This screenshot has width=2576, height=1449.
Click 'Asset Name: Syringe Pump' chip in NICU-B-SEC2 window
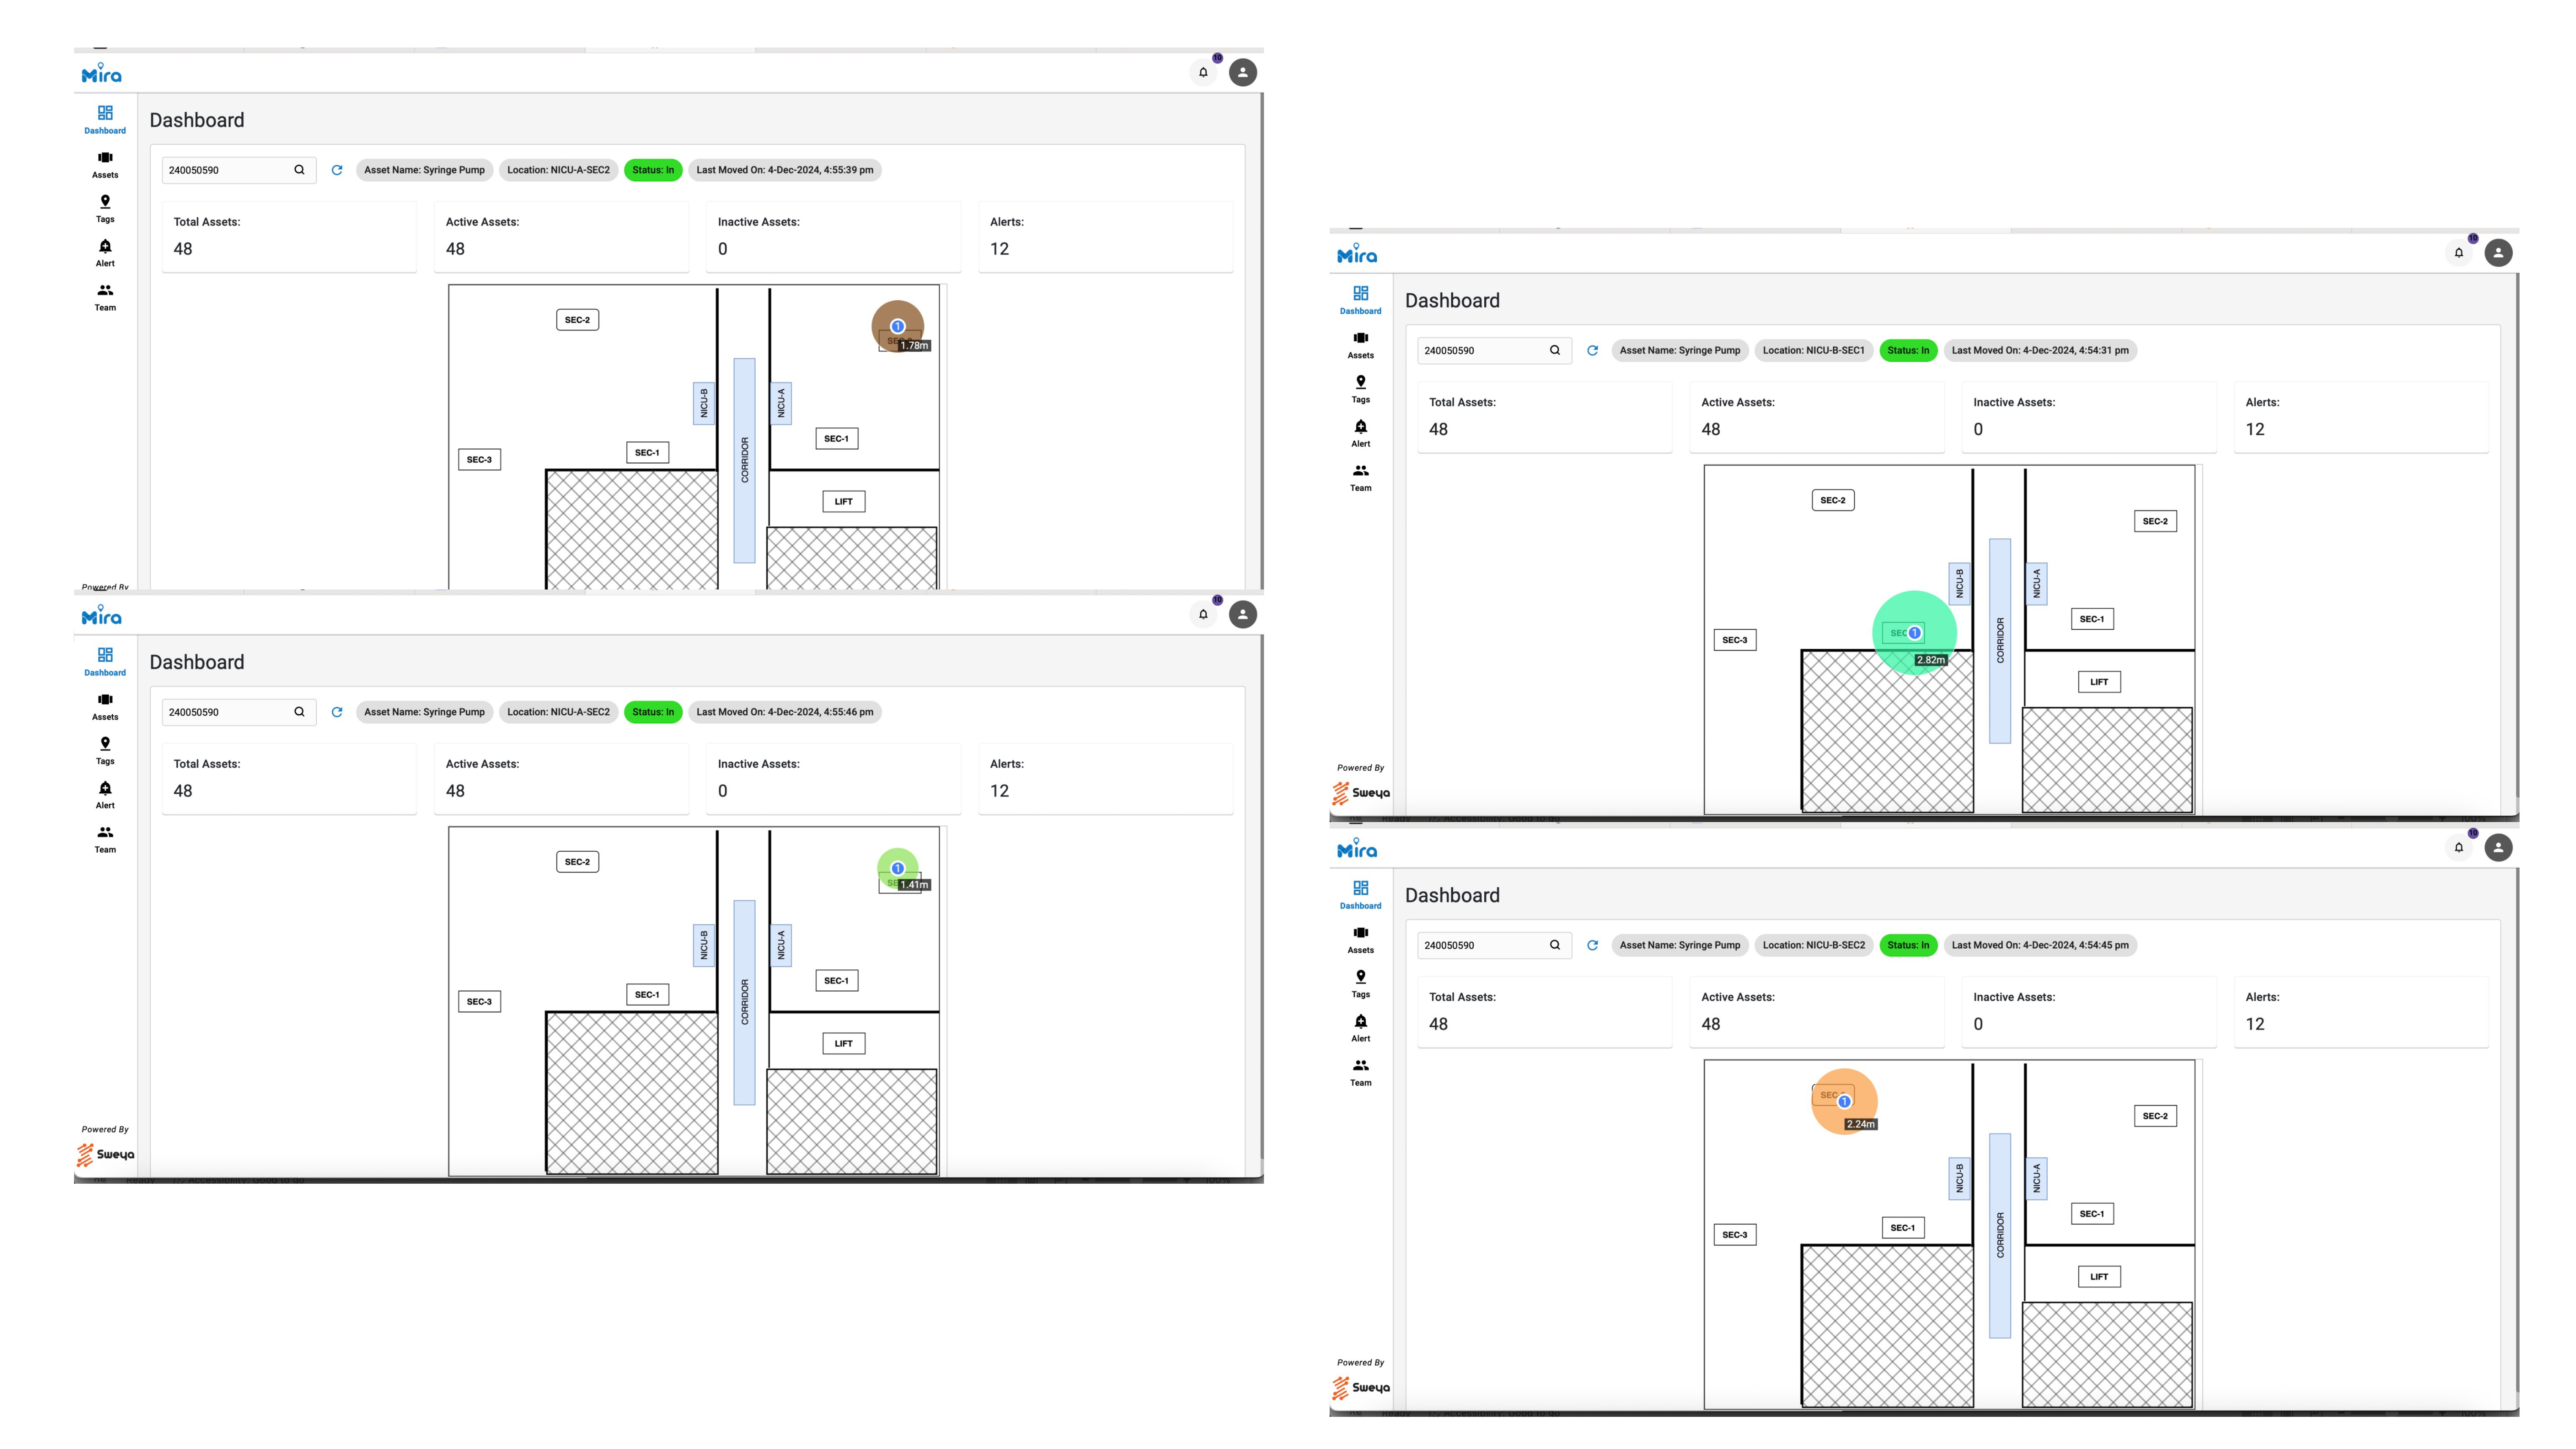(1680, 945)
